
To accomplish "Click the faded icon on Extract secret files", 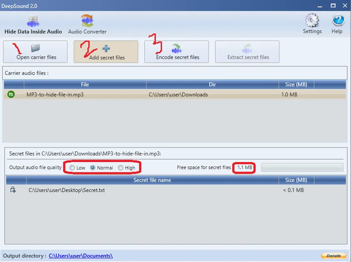I will [x=247, y=48].
